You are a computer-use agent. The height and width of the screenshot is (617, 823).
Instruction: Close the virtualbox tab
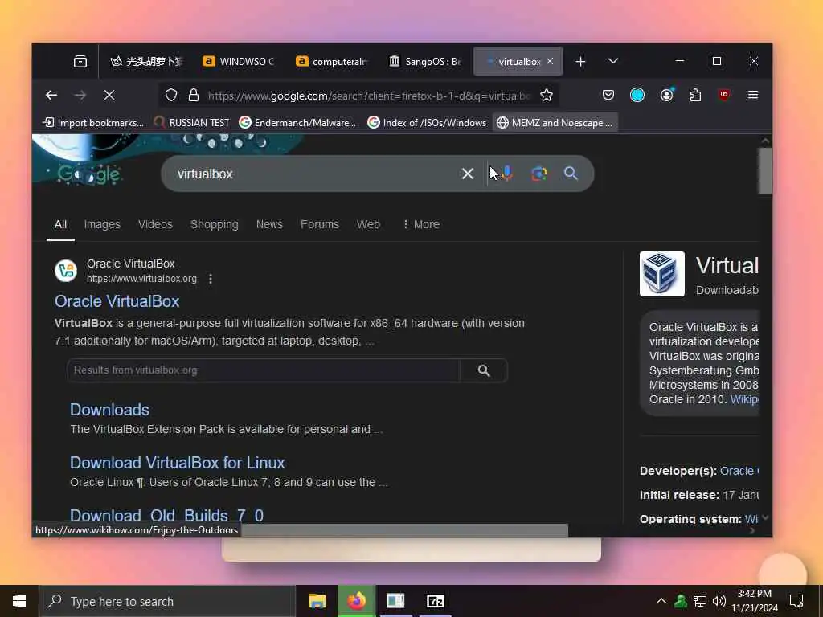[550, 61]
